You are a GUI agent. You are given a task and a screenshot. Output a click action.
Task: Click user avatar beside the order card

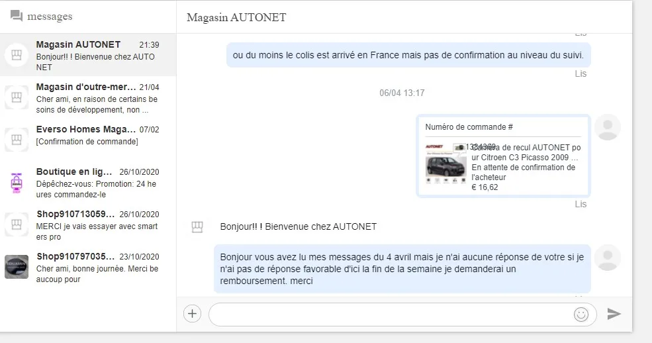click(x=608, y=127)
